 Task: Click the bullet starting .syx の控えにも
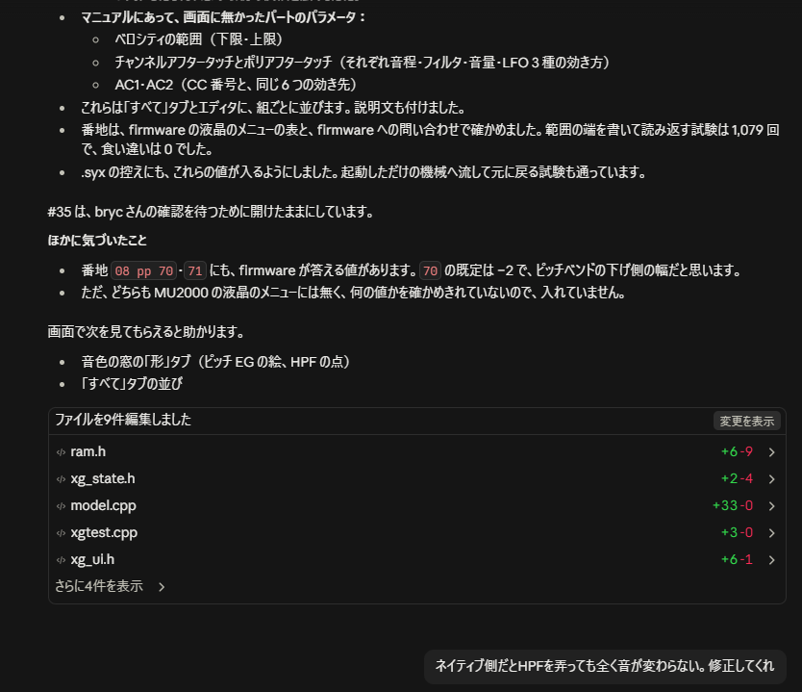(363, 172)
